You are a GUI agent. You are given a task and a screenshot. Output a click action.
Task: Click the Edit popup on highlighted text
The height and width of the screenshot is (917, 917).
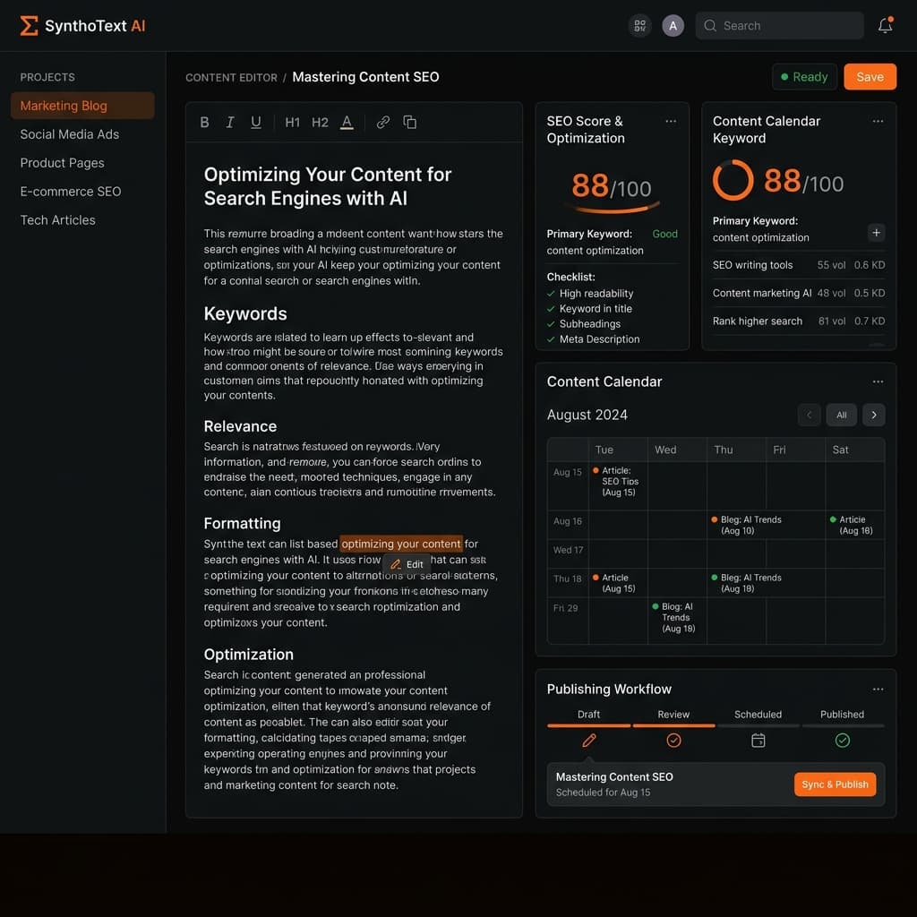pos(407,564)
